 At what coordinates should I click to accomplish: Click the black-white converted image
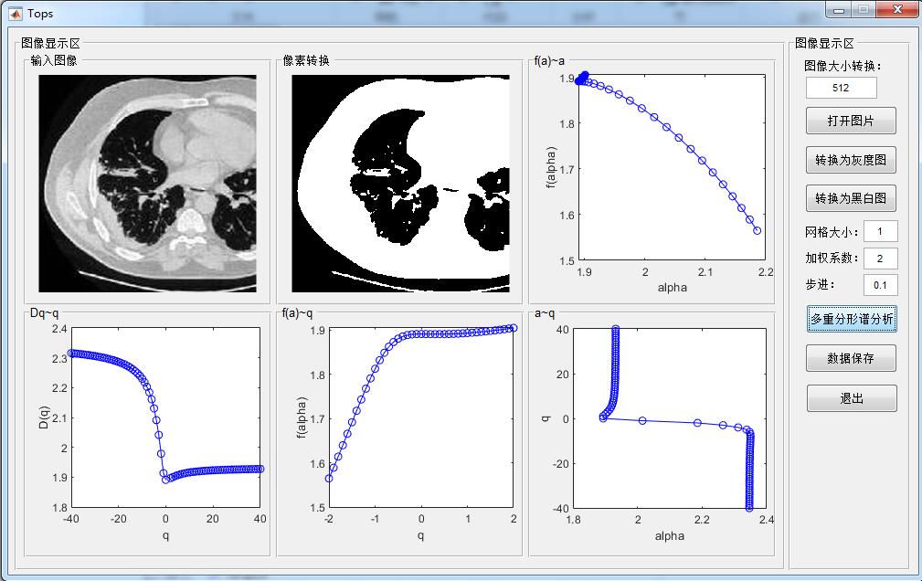400,184
